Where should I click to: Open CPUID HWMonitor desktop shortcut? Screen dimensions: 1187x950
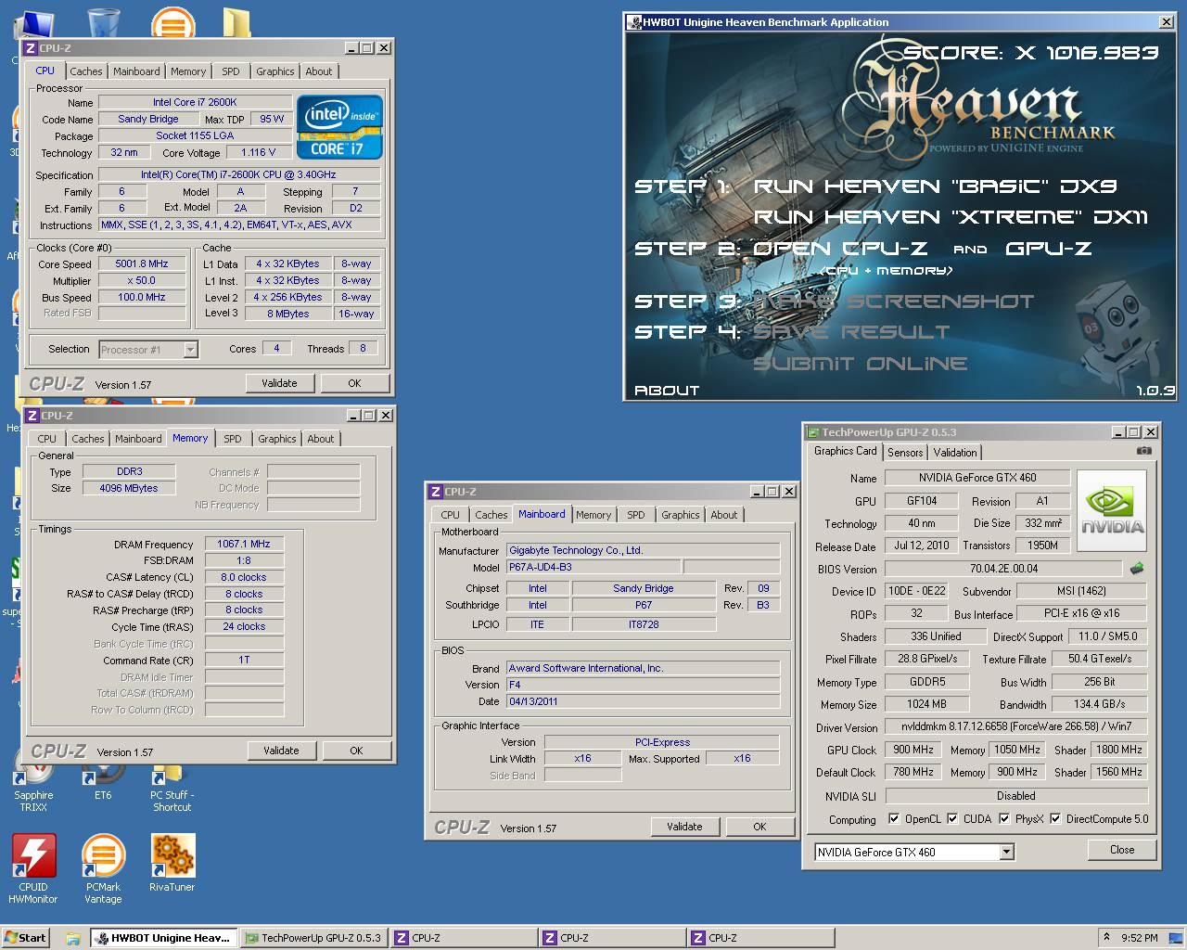(x=33, y=867)
